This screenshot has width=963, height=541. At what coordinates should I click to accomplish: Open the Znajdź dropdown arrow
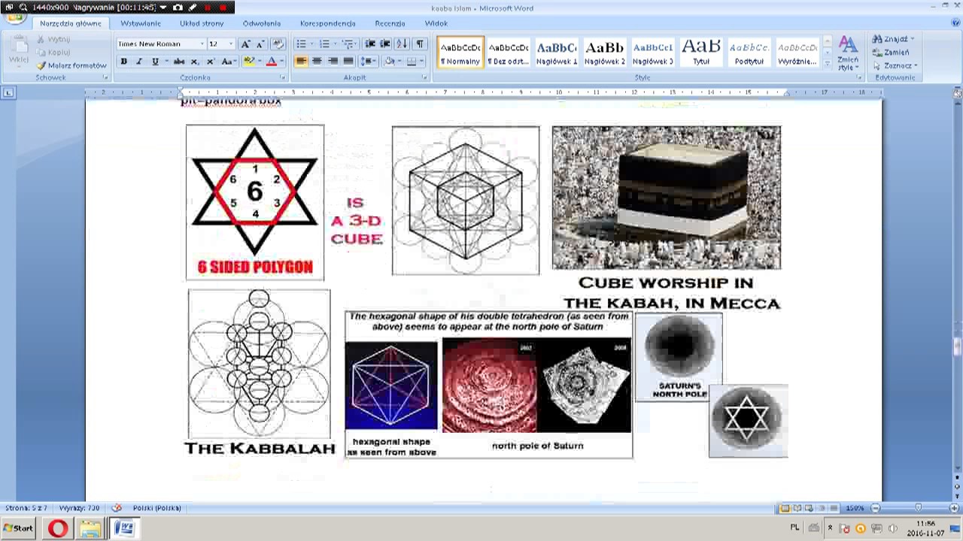pyautogui.click(x=913, y=39)
